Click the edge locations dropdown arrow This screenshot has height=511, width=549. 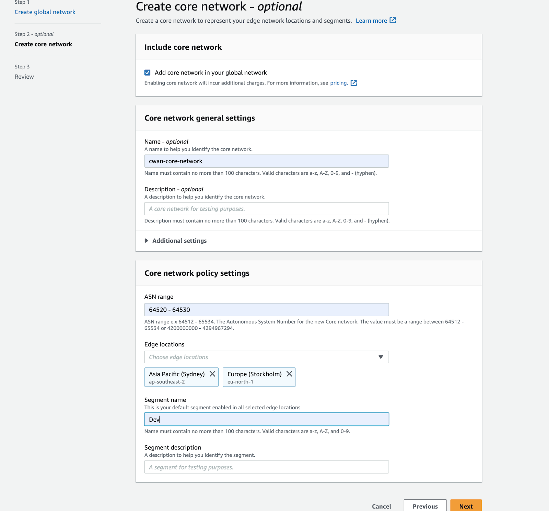[x=381, y=357]
